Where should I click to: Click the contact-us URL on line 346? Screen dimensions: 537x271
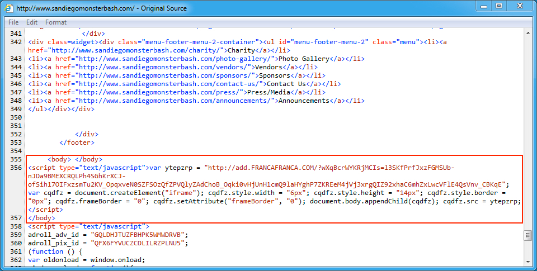[171, 84]
